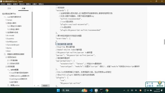The width and height of the screenshot is (165, 93).
Task: Open the 文件(F) menu
Action: [x=3, y=4]
